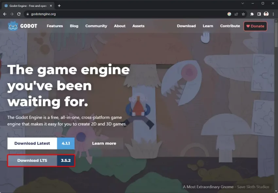Minimize the browser window
Screen dimensions: 278x193
coord(252,3)
